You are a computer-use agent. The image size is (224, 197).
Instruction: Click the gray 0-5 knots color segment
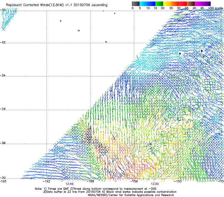136,4
